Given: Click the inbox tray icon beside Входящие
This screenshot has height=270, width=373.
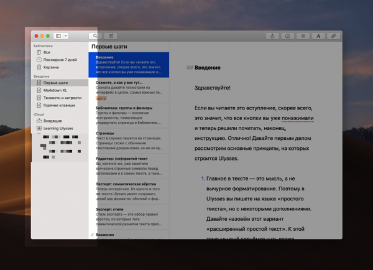Looking at the screenshot, I should pyautogui.click(x=39, y=121).
